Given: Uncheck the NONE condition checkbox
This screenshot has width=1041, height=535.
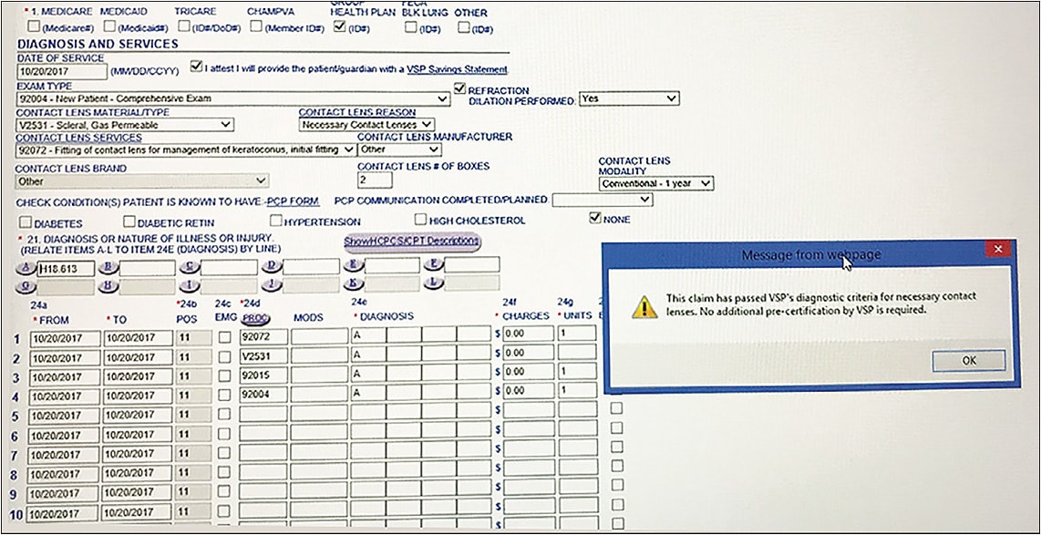Looking at the screenshot, I should pos(593,217).
